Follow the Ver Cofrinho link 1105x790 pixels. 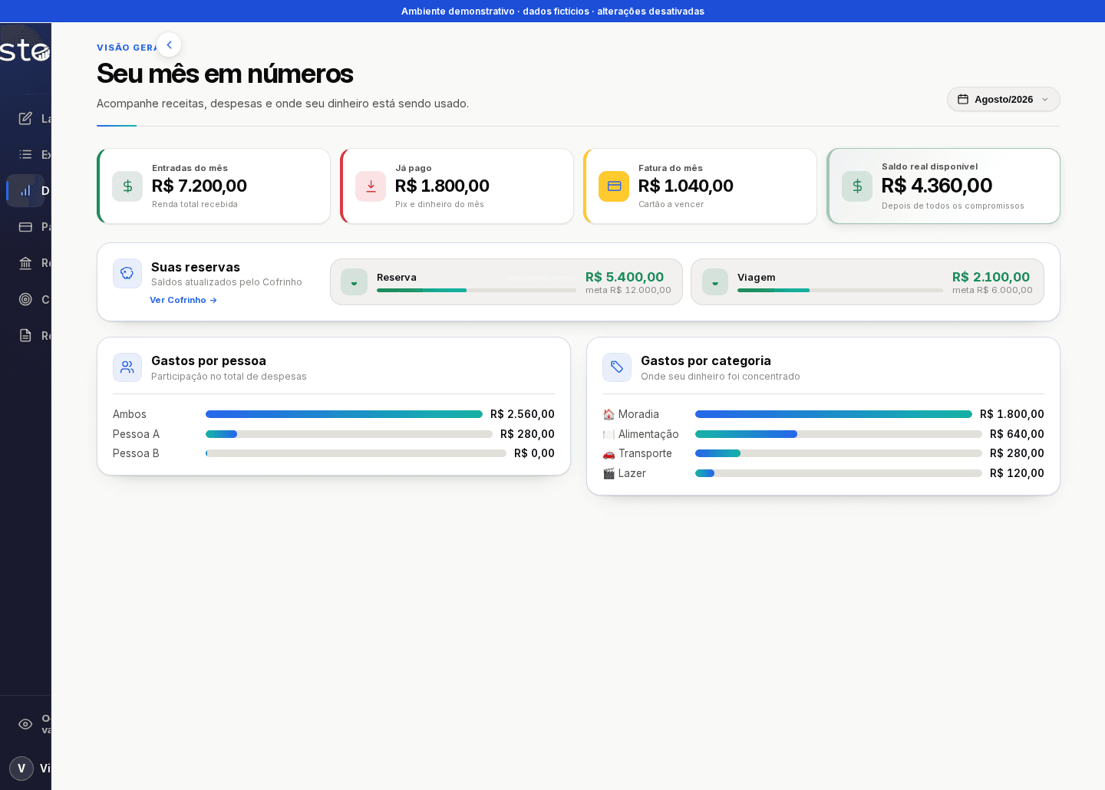click(x=183, y=300)
